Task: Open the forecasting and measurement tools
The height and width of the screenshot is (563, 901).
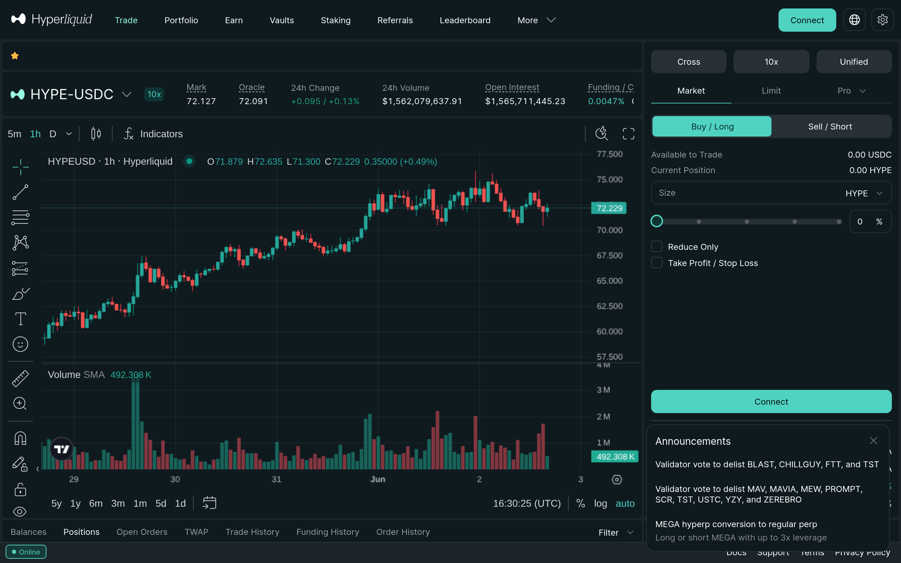Action: [x=20, y=268]
